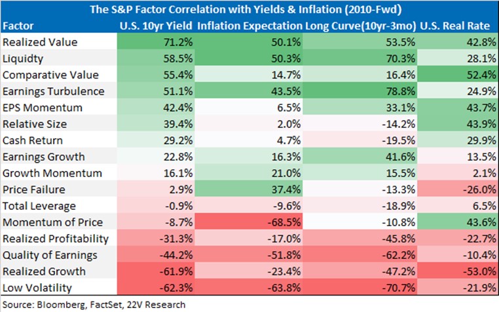The width and height of the screenshot is (499, 312).
Task: Click the Long Curve(10yr-3mo) header
Action: click(360, 26)
